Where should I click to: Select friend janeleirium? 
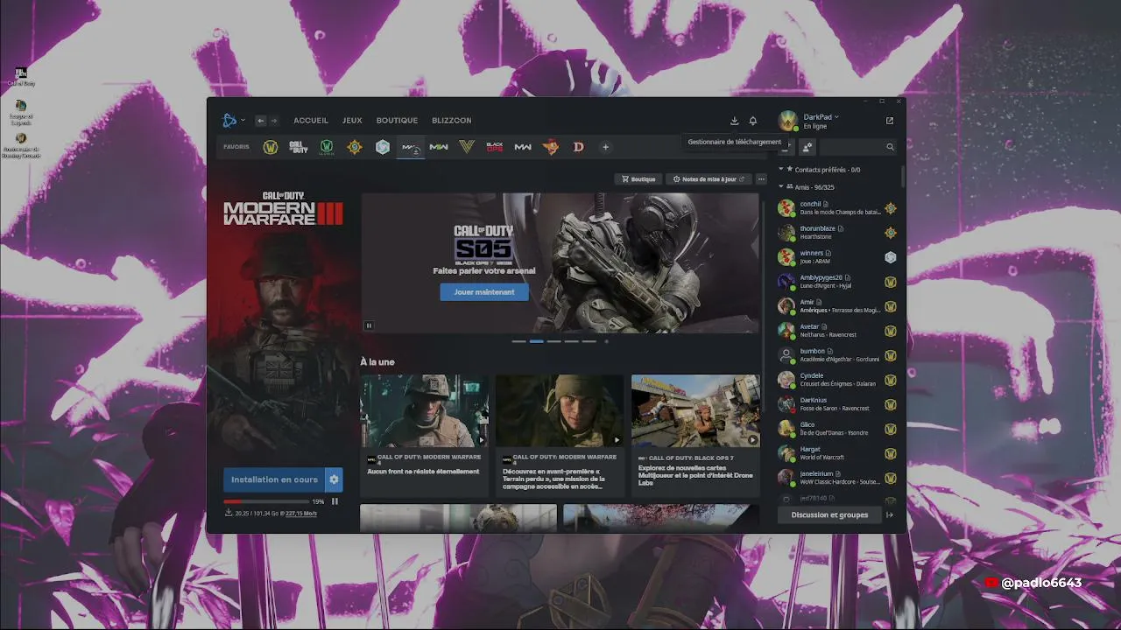point(837,478)
